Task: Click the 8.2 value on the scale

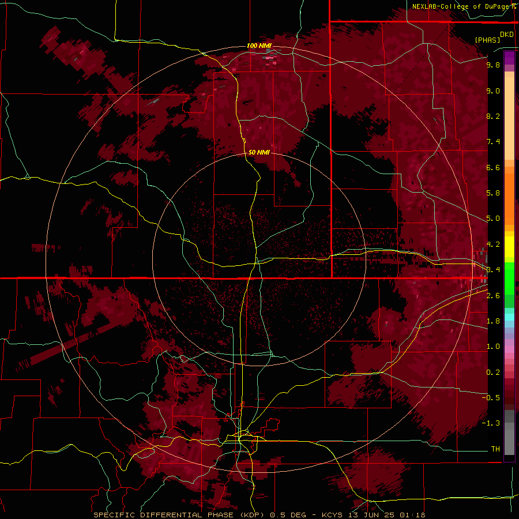Action: 493,116
